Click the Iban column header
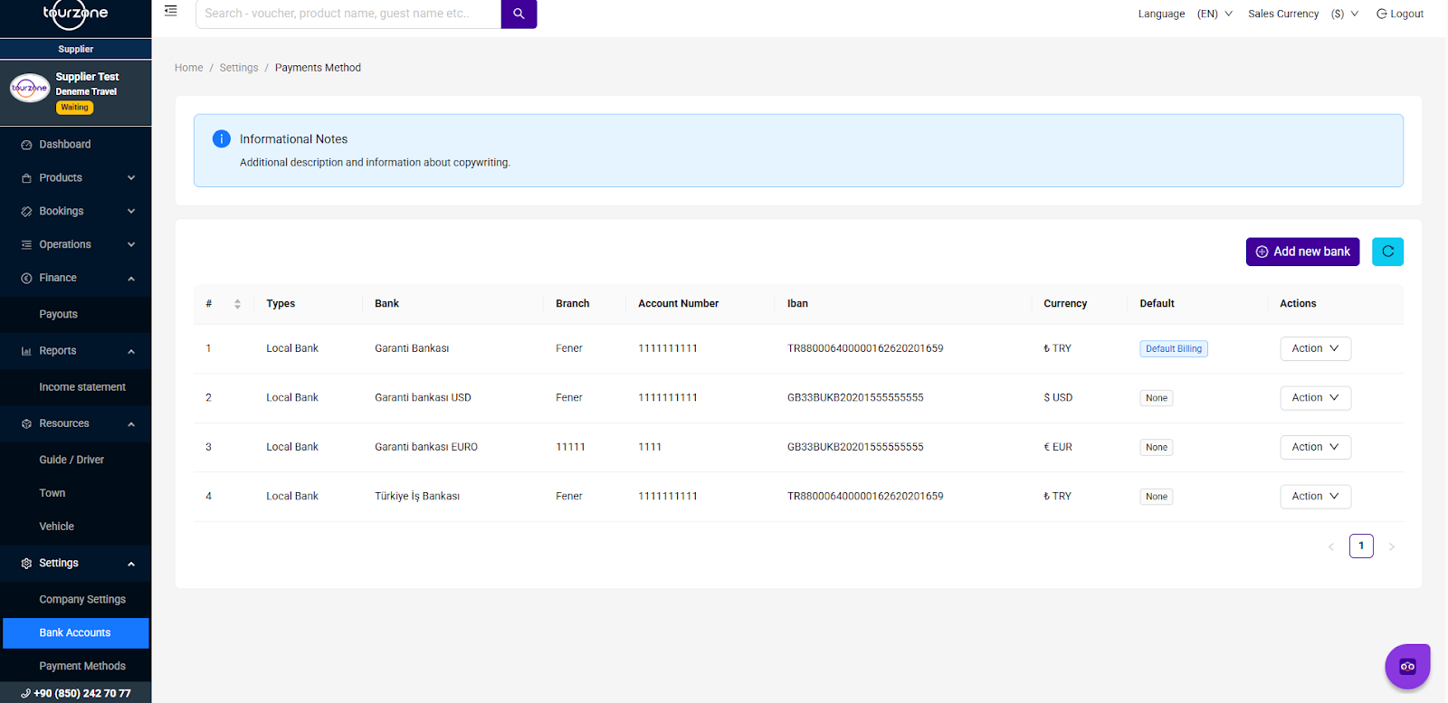The width and height of the screenshot is (1448, 703). tap(797, 304)
